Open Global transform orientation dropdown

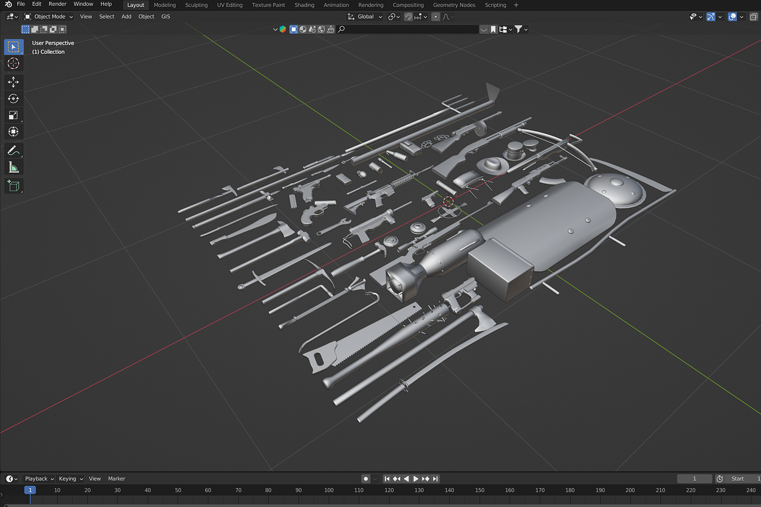(365, 16)
